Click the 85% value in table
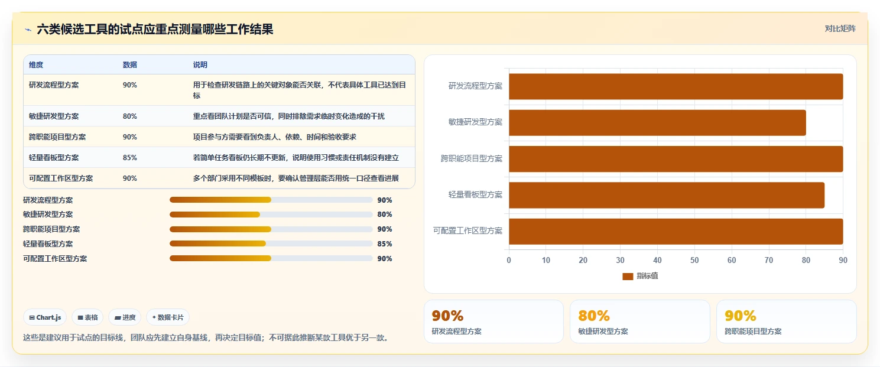 [130, 158]
